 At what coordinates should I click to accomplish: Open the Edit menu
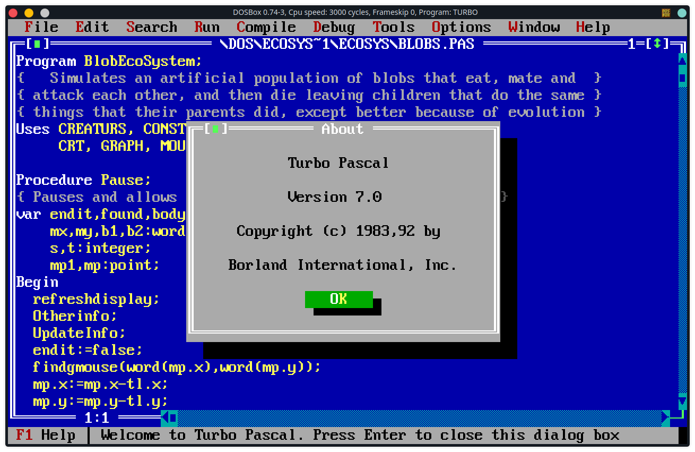pos(92,27)
